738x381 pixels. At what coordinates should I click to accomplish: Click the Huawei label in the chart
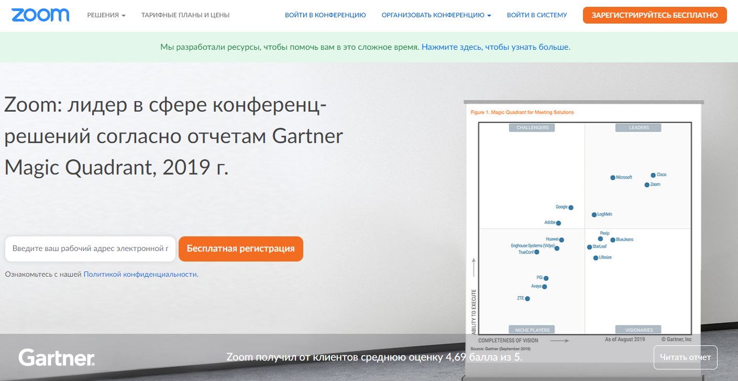tap(552, 239)
